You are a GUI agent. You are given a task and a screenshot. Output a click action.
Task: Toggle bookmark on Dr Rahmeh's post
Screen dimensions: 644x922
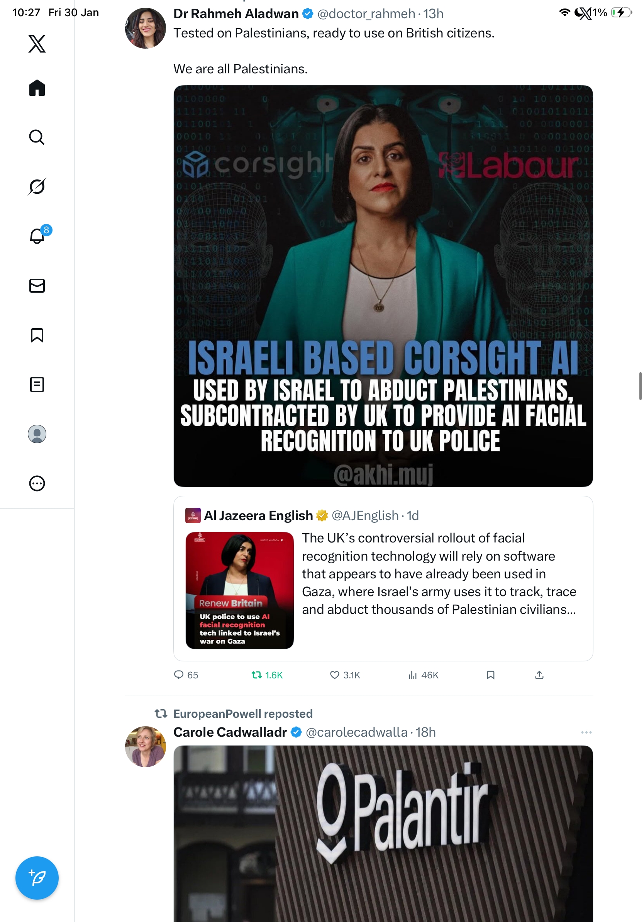coord(490,675)
